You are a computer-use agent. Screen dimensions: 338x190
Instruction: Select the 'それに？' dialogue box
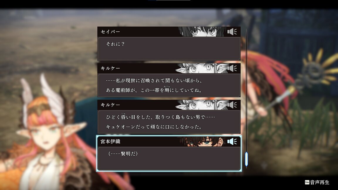[x=169, y=49]
